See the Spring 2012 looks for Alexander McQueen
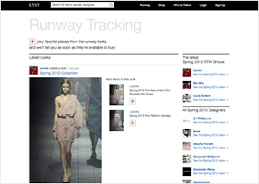The image size is (259, 184). point(211,161)
